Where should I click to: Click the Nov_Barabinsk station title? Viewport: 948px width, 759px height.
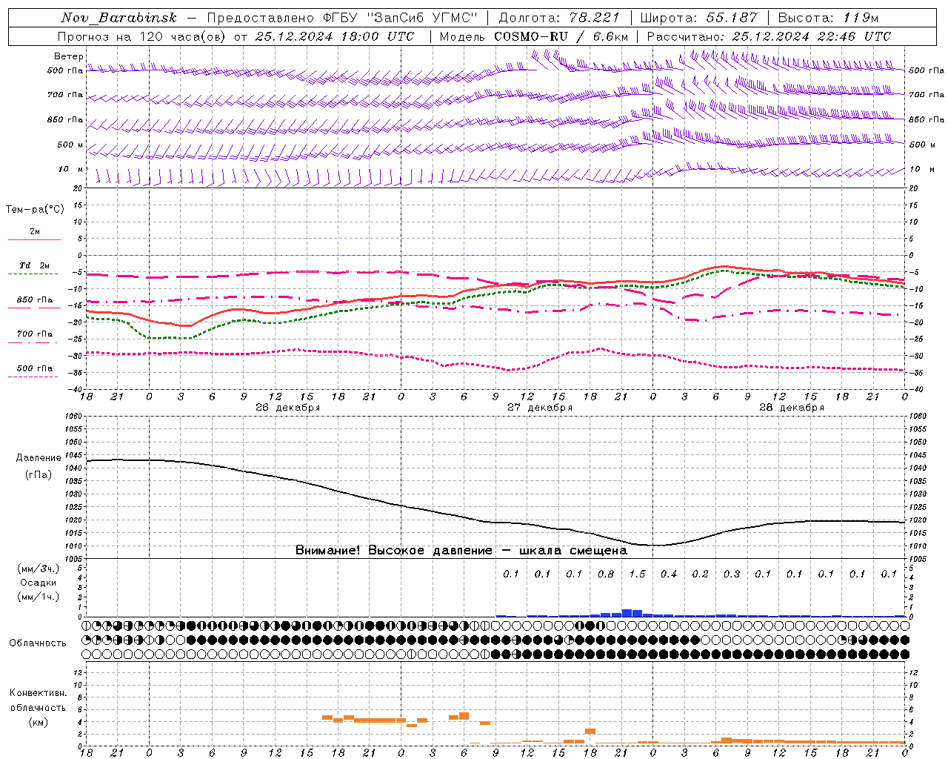click(x=118, y=18)
